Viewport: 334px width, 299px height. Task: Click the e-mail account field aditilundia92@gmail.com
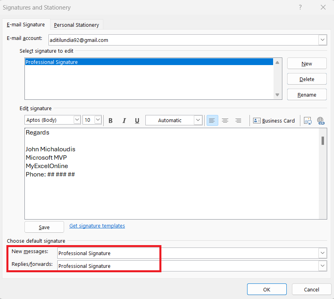pyautogui.click(x=183, y=40)
